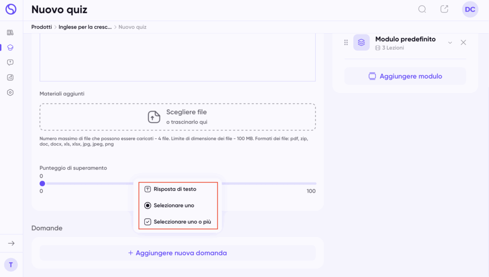Go to the Prodotti breadcrumb
Viewport: 489px width, 277px height.
pos(42,27)
